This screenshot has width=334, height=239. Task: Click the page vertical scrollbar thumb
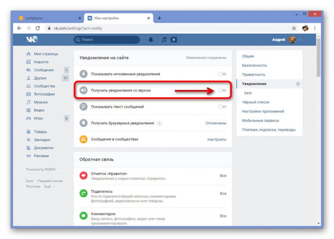pos(319,58)
